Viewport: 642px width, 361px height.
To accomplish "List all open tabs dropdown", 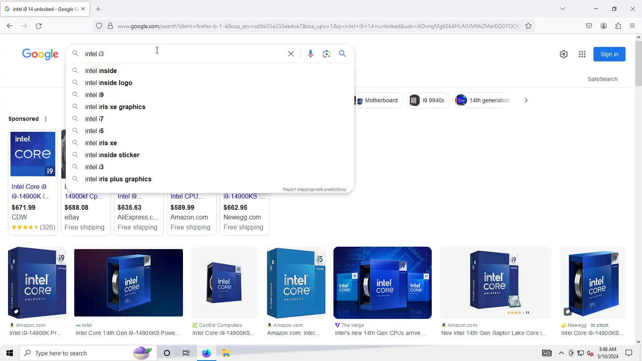I will coord(563,9).
